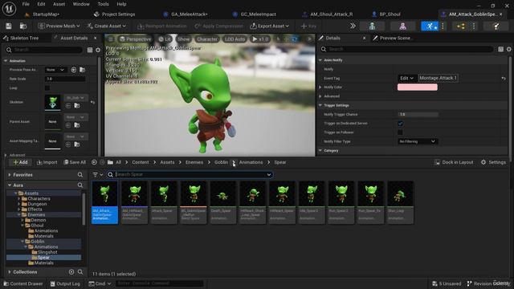Switch to BP_Ghoul tab
This screenshot has height=289, width=514.
(x=386, y=14)
